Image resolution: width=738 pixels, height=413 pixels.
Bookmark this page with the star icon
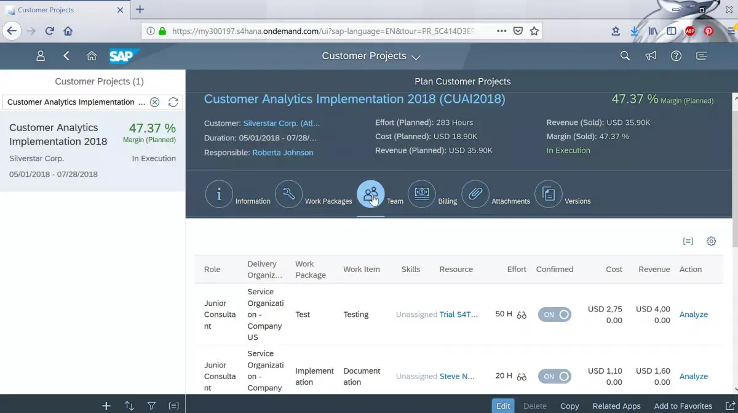pyautogui.click(x=534, y=31)
